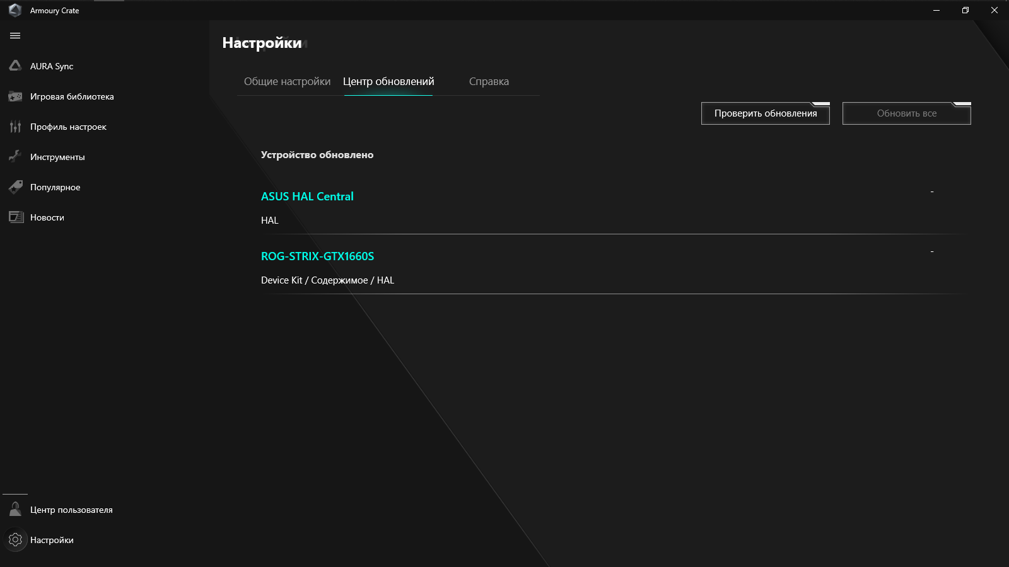Click the Обновить все button
The width and height of the screenshot is (1009, 567).
coord(907,113)
